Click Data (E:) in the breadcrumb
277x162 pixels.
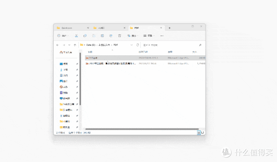(91, 45)
